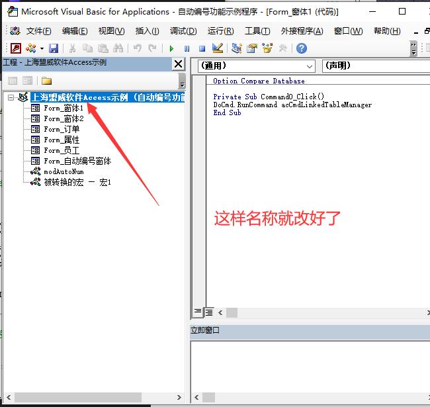Click the Undo arrow icon
This screenshot has height=407, width=430.
pyautogui.click(x=138, y=48)
